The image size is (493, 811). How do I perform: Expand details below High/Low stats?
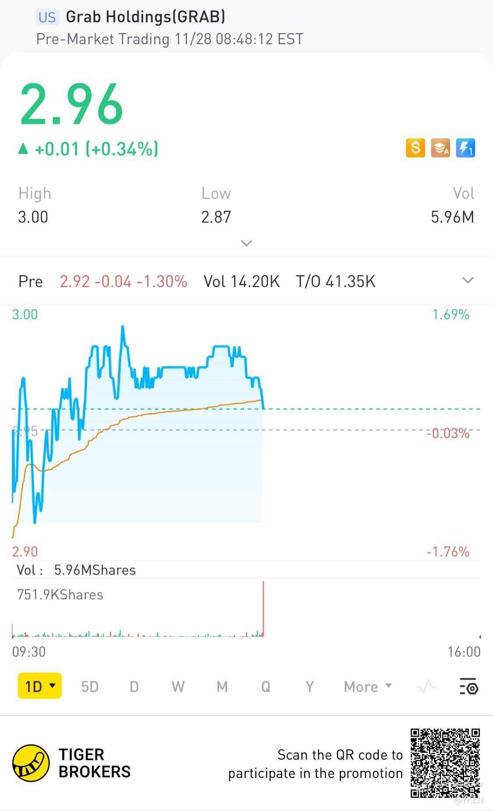247,243
